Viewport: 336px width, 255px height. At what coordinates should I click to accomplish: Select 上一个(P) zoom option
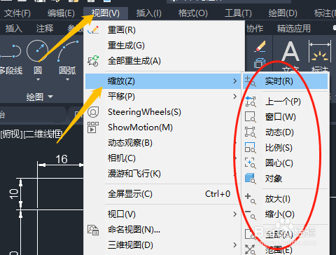[x=283, y=102]
